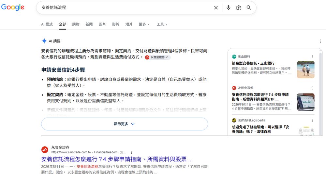Start voice search with the microphone icon
326x176 pixels.
[228, 8]
